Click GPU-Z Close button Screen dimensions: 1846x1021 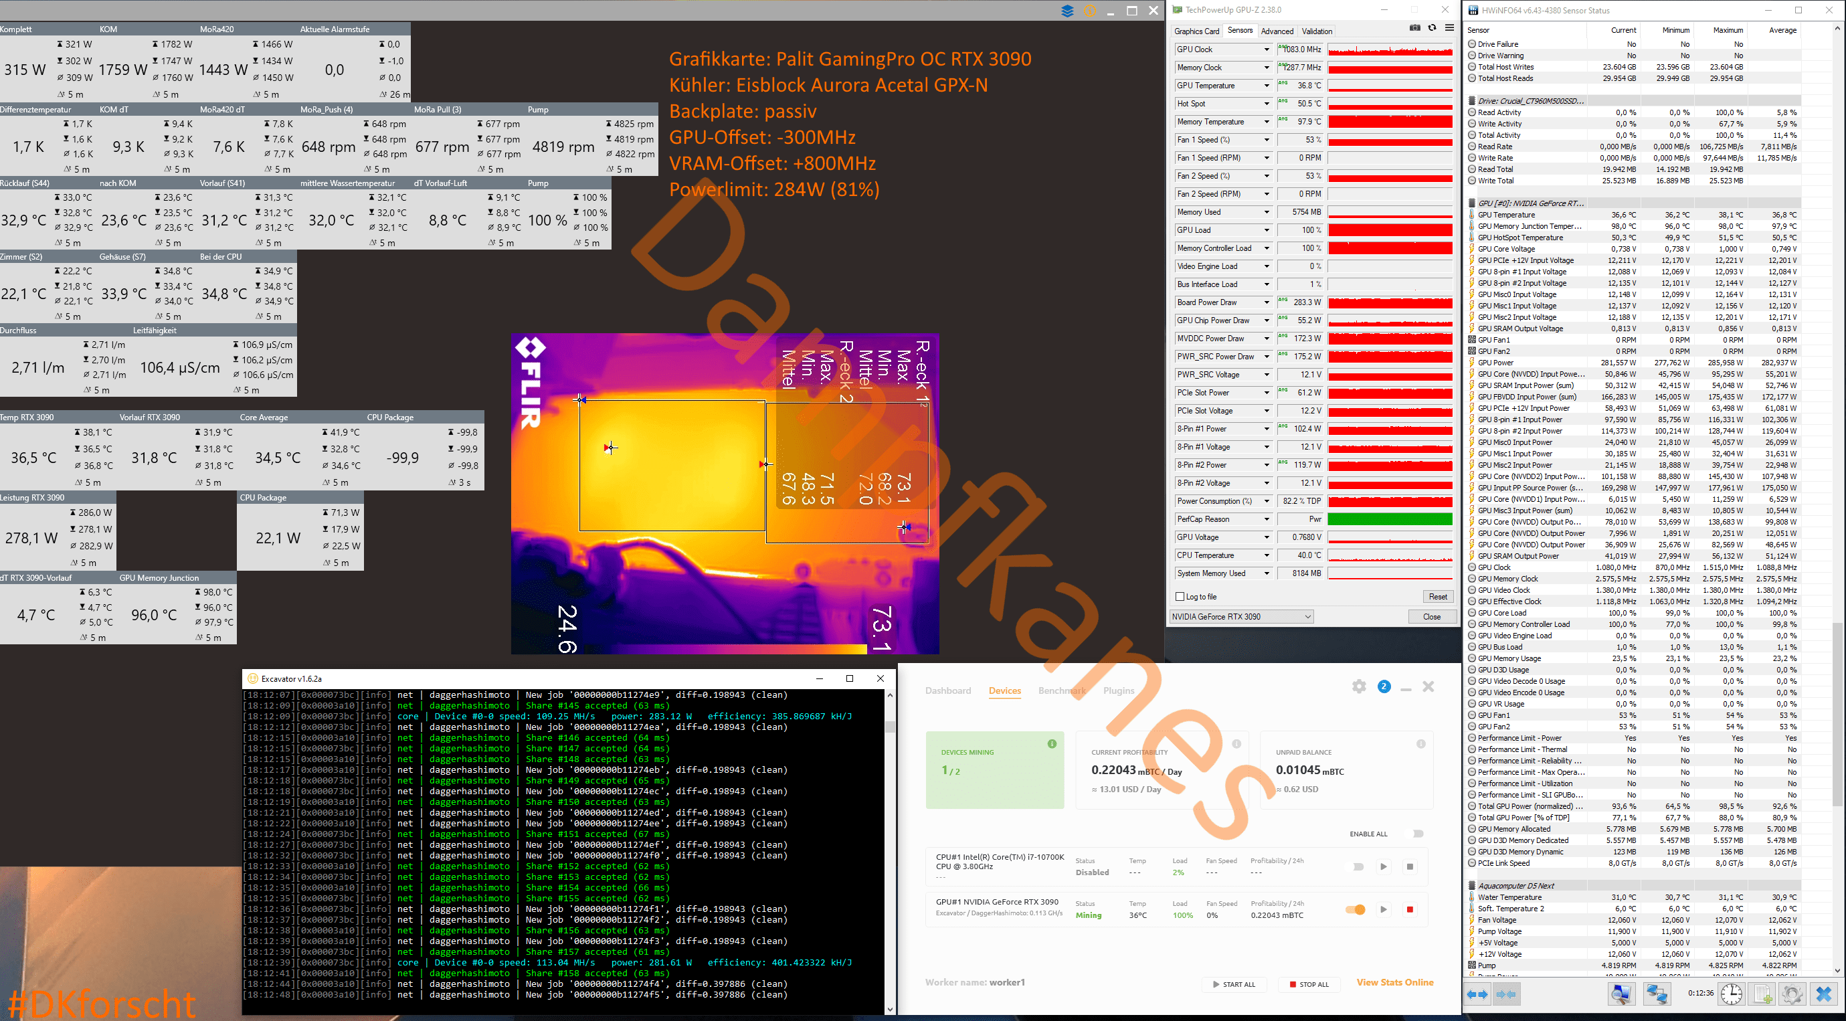(1431, 617)
